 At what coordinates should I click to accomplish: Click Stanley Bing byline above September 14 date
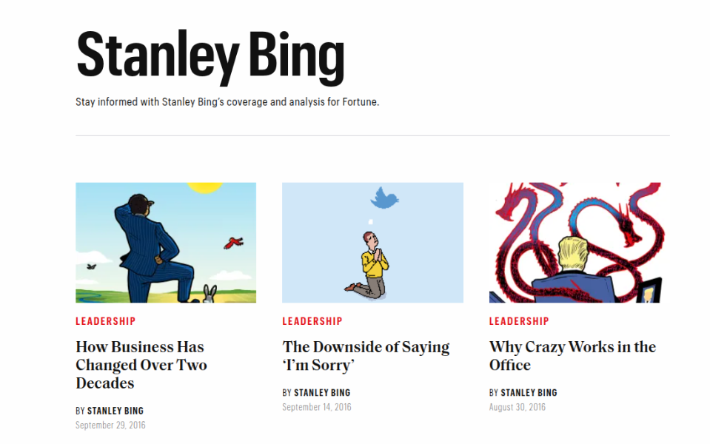coord(322,393)
